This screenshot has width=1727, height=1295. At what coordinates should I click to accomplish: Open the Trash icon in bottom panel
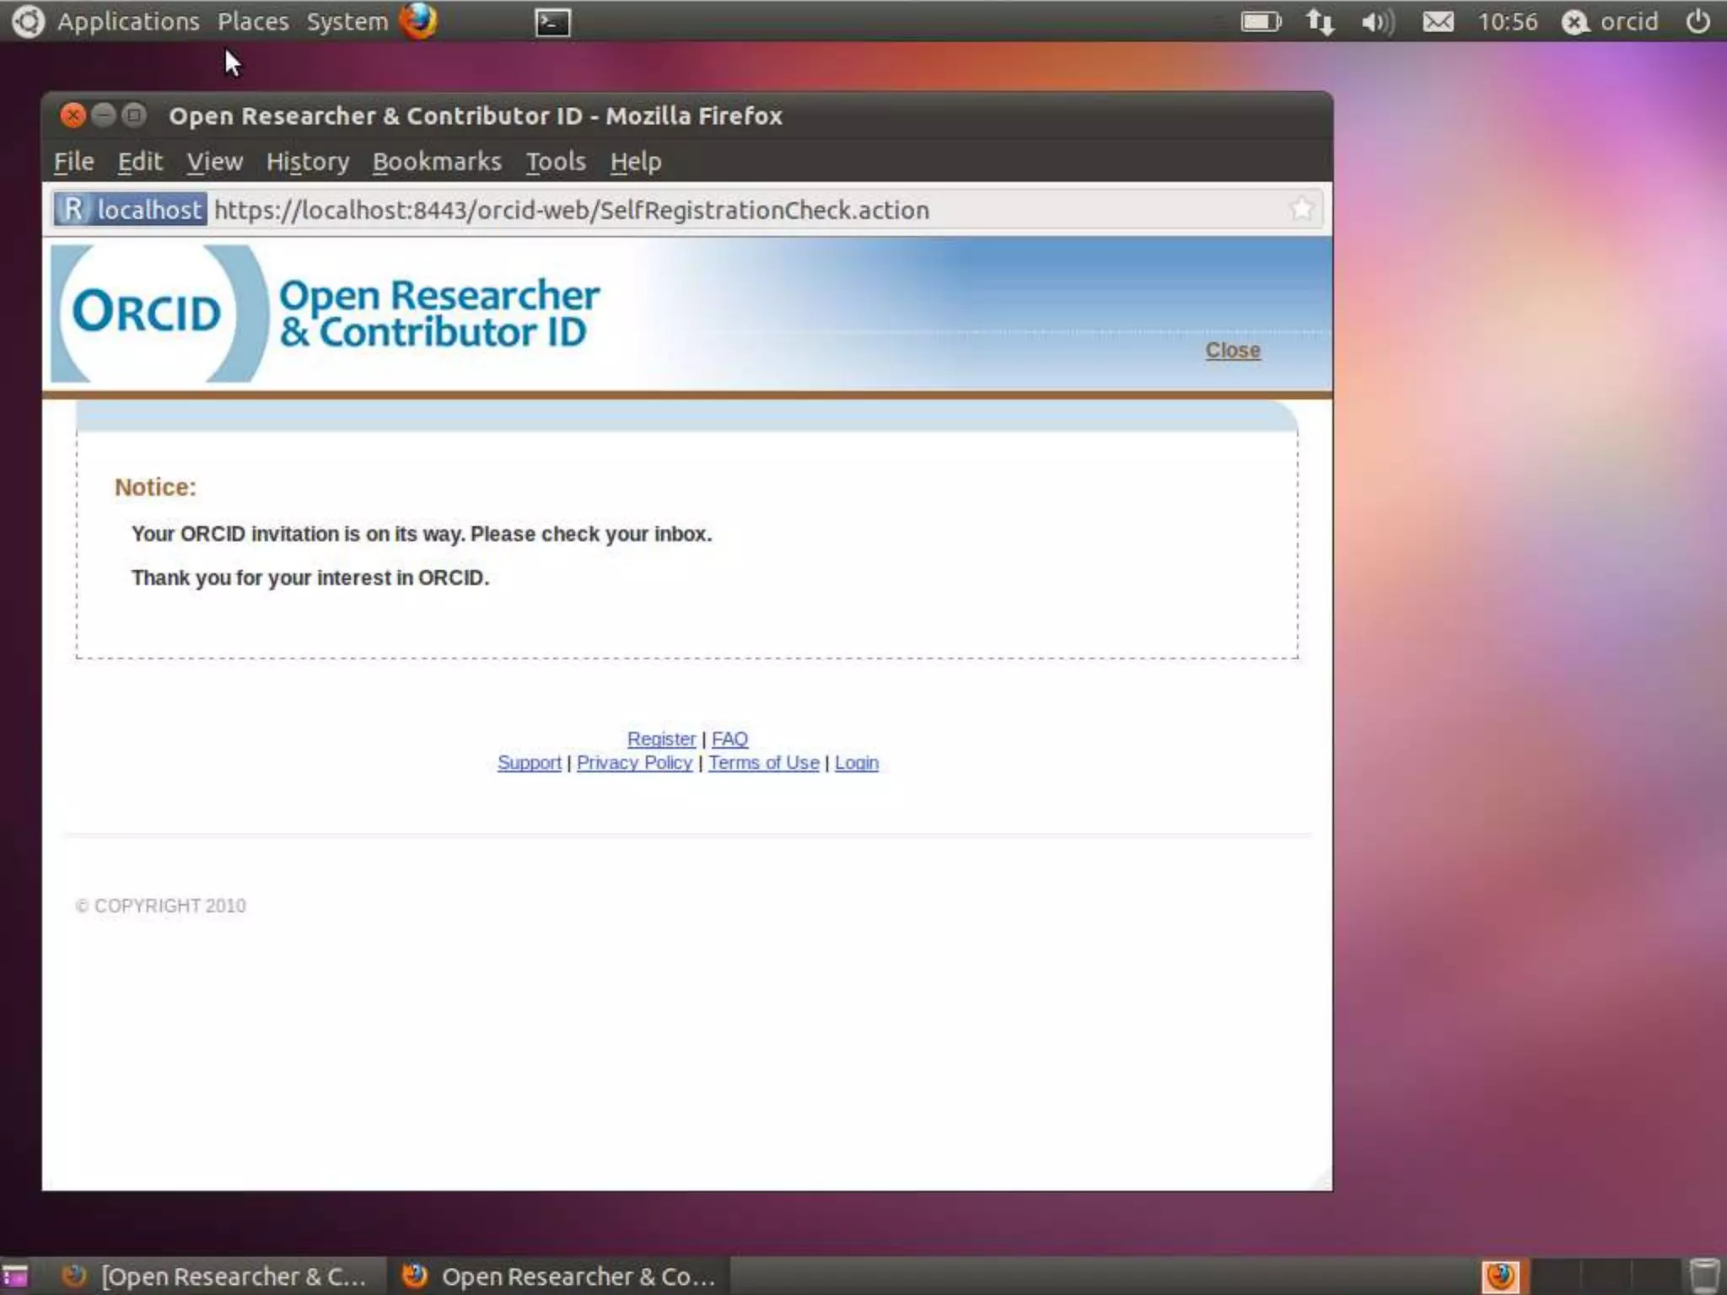1704,1276
